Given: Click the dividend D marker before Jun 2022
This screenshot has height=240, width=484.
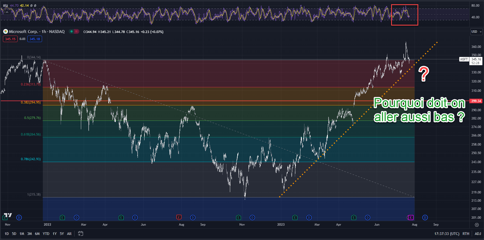Looking at the screenshot, I should 135,217.
